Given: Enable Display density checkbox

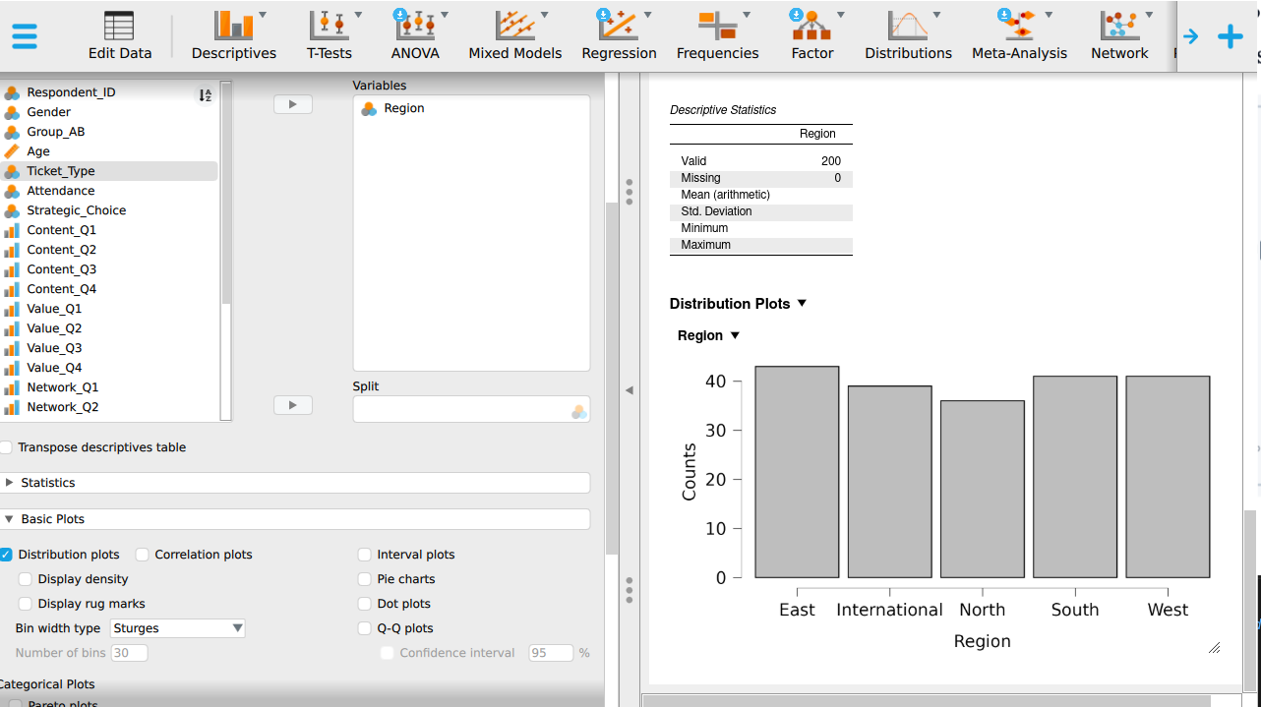Looking at the screenshot, I should [x=26, y=579].
